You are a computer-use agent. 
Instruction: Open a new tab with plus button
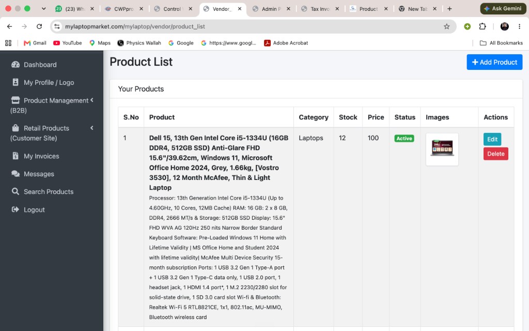[449, 9]
